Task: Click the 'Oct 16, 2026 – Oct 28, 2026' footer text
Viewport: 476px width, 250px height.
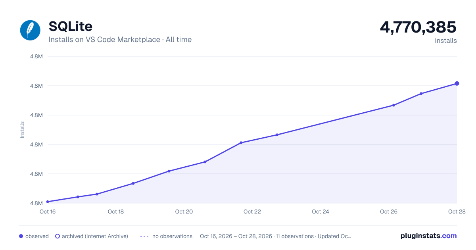Action: [x=236, y=236]
